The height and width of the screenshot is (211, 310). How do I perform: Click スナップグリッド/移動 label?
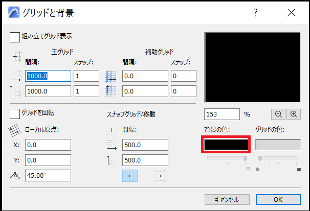click(131, 114)
